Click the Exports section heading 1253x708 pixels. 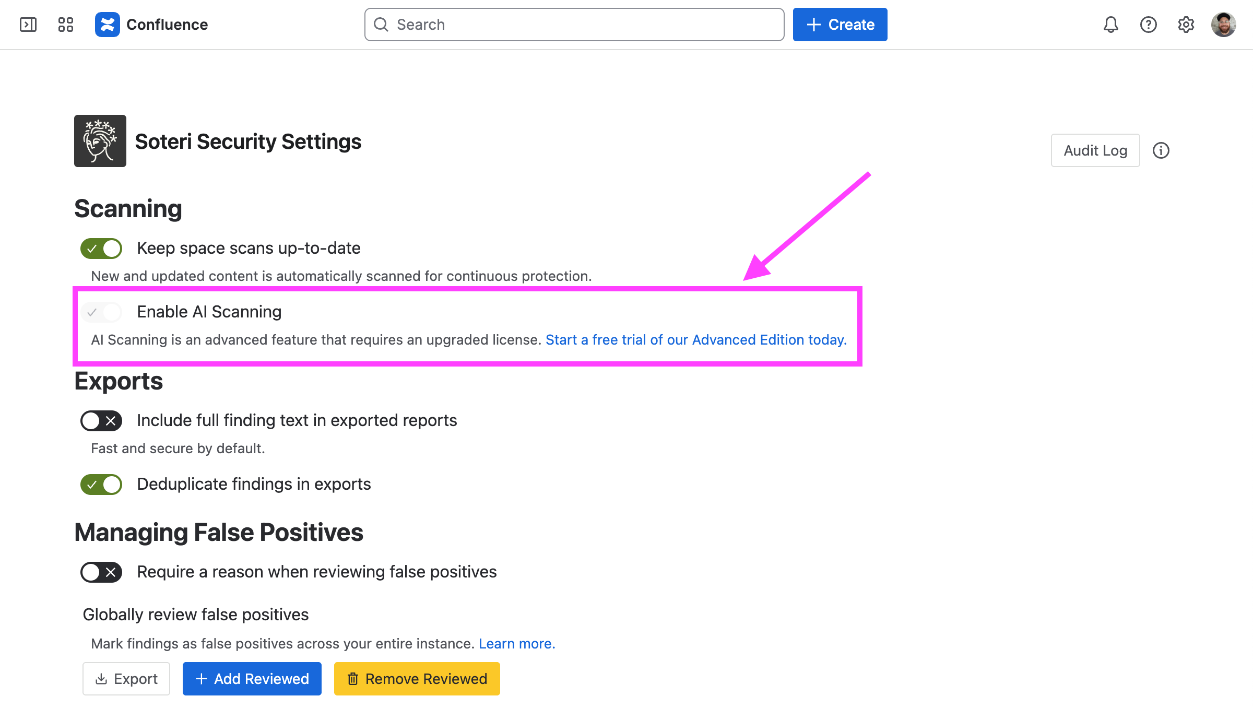[x=119, y=381]
